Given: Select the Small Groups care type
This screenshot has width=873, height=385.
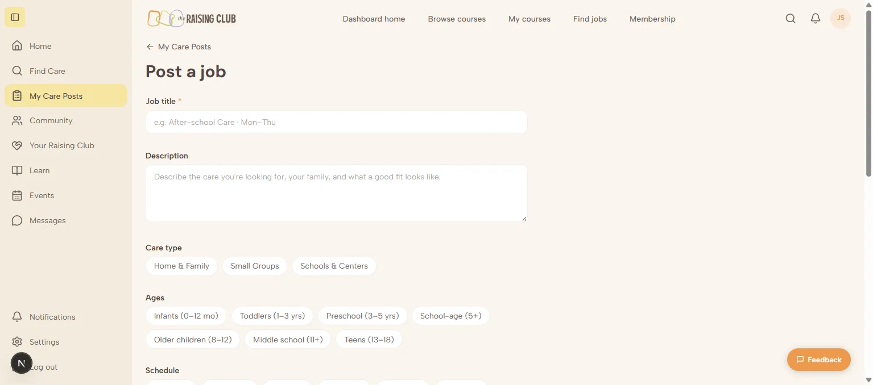Looking at the screenshot, I should (255, 266).
